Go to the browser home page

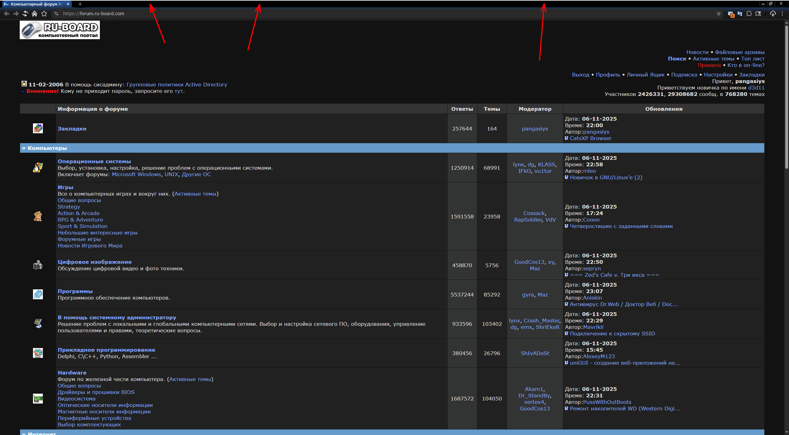click(x=35, y=14)
